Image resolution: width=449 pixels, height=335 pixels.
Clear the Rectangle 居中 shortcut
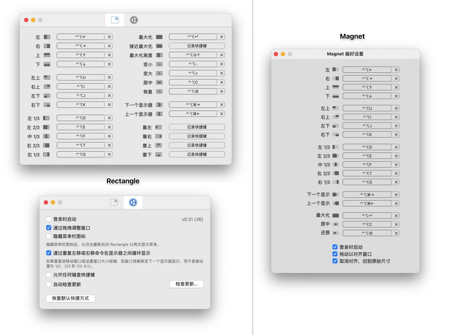[x=222, y=82]
